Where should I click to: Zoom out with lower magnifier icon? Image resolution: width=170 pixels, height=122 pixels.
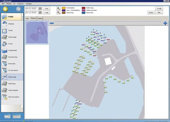pyautogui.click(x=58, y=13)
